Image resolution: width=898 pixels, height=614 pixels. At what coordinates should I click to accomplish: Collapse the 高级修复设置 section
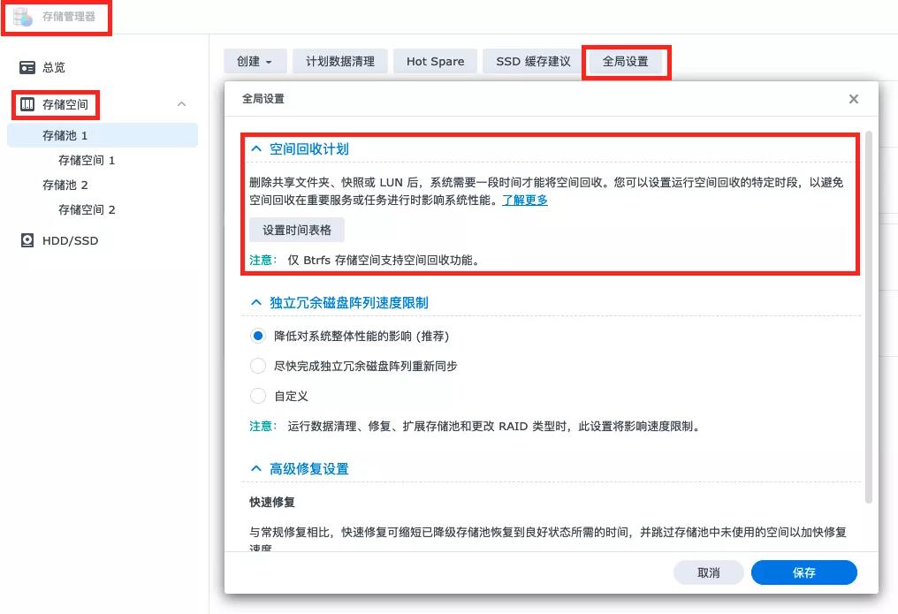point(256,468)
